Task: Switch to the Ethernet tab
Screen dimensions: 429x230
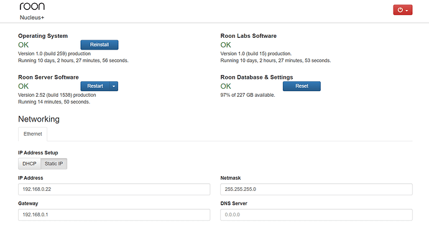Action: [32, 134]
